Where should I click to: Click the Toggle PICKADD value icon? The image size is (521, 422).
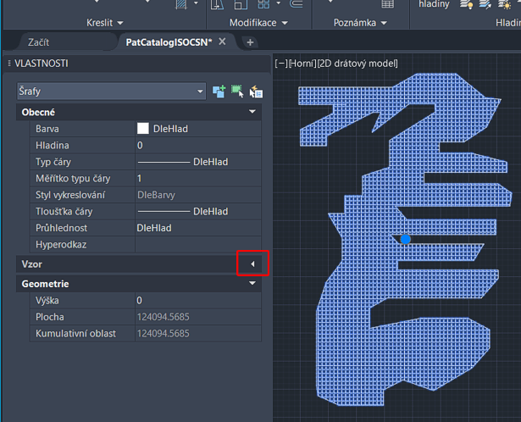point(219,91)
